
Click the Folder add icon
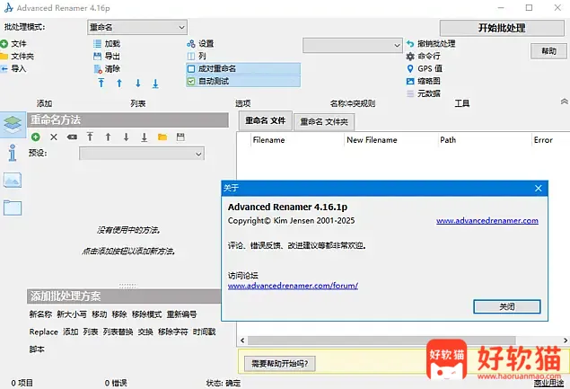(x=4, y=57)
